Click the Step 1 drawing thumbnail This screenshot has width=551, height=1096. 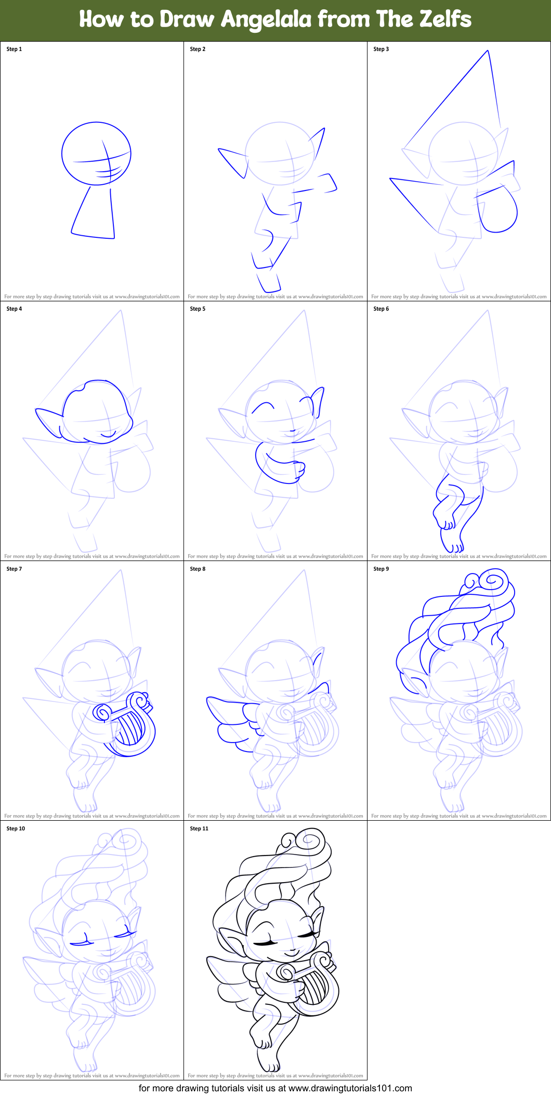tap(92, 171)
